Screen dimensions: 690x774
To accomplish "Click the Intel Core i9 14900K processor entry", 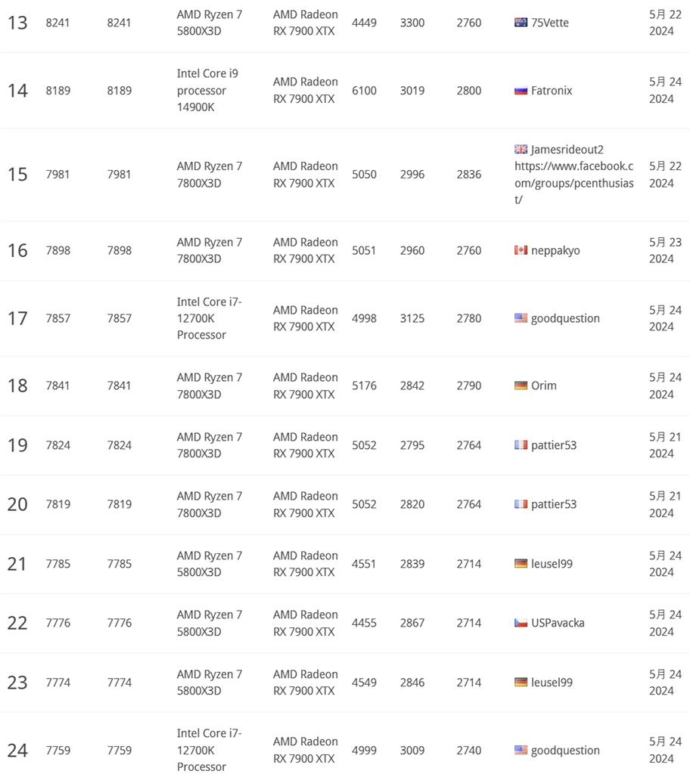I will click(x=207, y=91).
